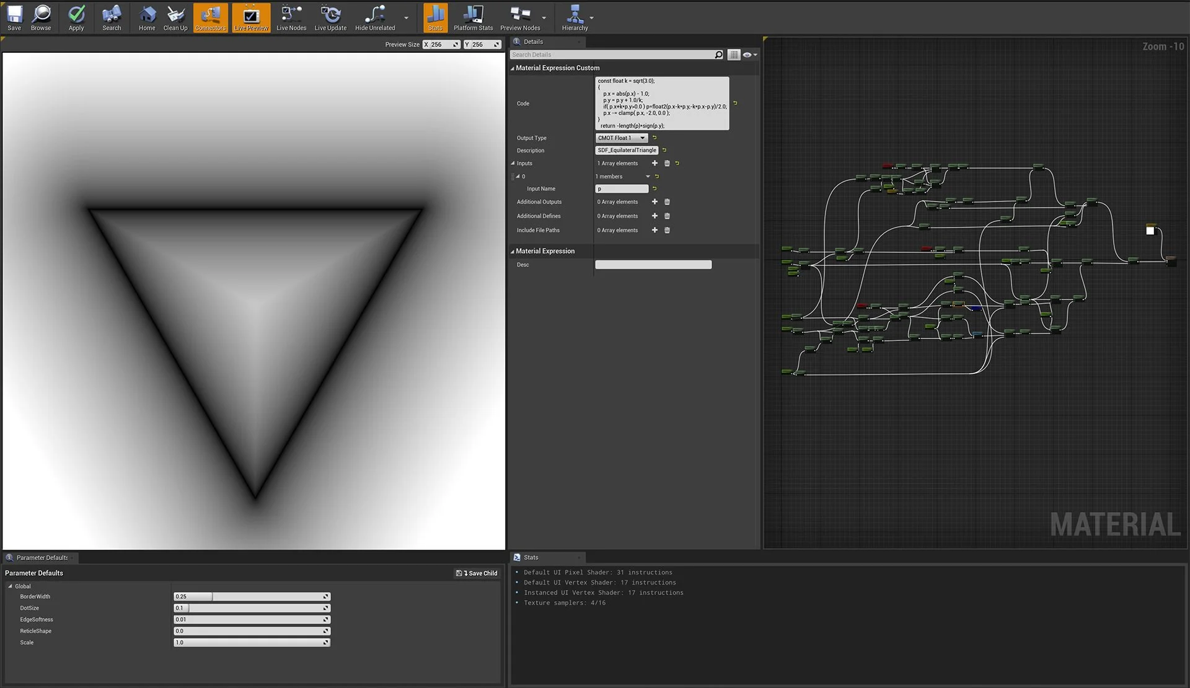Click the Clean Up tool
The width and height of the screenshot is (1190, 688).
click(x=175, y=17)
